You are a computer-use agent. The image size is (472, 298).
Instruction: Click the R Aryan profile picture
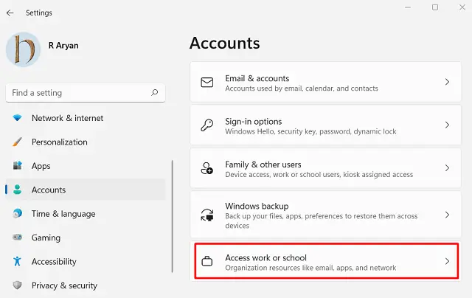pyautogui.click(x=24, y=49)
